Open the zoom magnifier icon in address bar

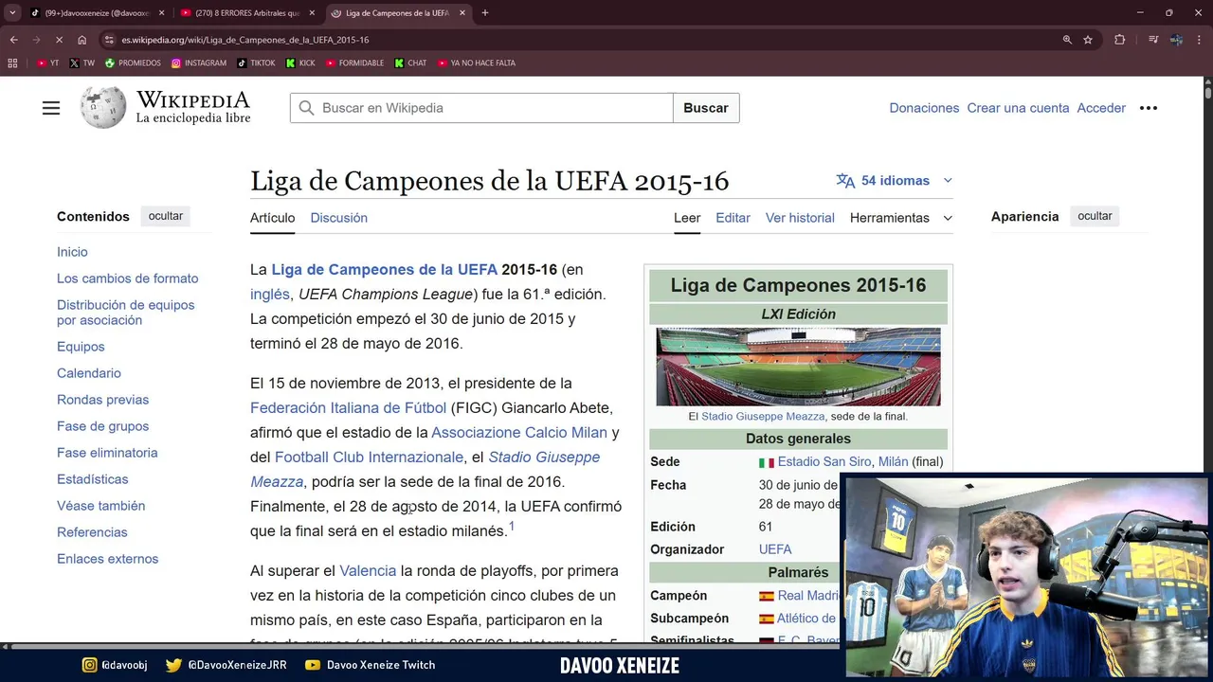pos(1067,40)
